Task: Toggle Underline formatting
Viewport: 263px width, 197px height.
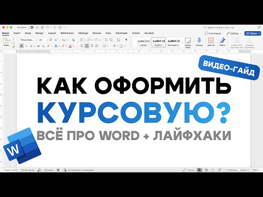Action: pos(31,46)
